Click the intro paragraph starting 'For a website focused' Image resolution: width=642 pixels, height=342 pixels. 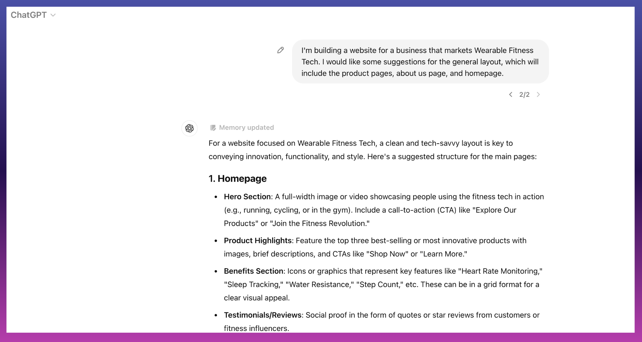[373, 150]
